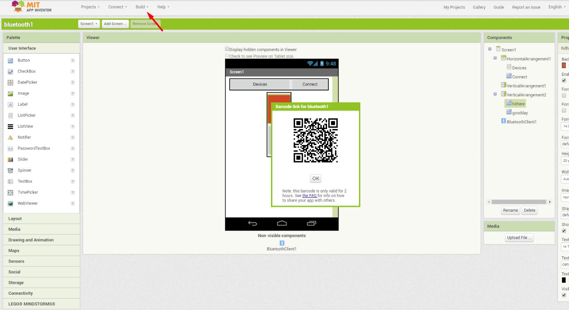Click Rename in the Components panel
Image resolution: width=569 pixels, height=310 pixels.
coord(510,210)
